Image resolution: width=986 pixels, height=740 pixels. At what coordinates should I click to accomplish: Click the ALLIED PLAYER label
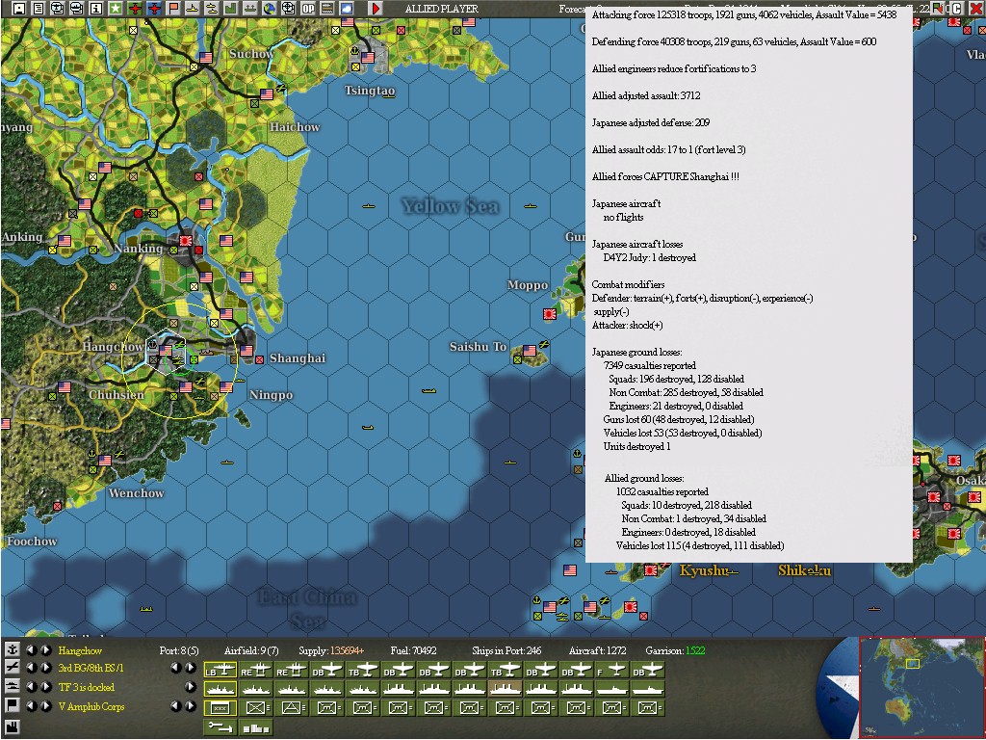point(441,9)
